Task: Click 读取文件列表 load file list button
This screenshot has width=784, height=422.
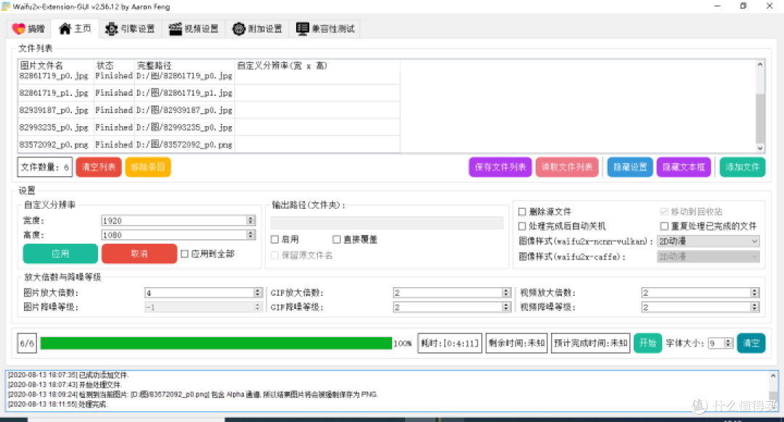Action: [566, 167]
